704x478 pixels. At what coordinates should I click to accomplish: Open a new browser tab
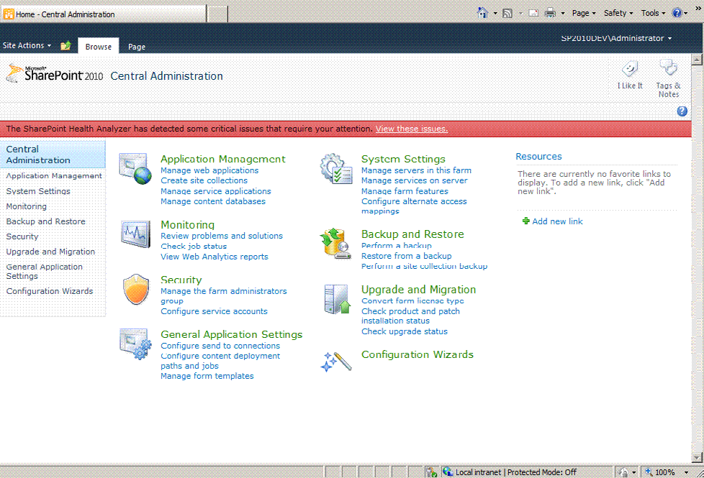(218, 14)
